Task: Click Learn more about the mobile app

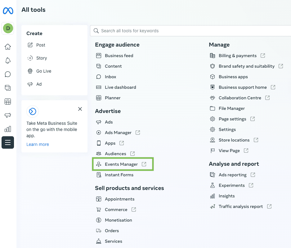Action: tap(38, 144)
